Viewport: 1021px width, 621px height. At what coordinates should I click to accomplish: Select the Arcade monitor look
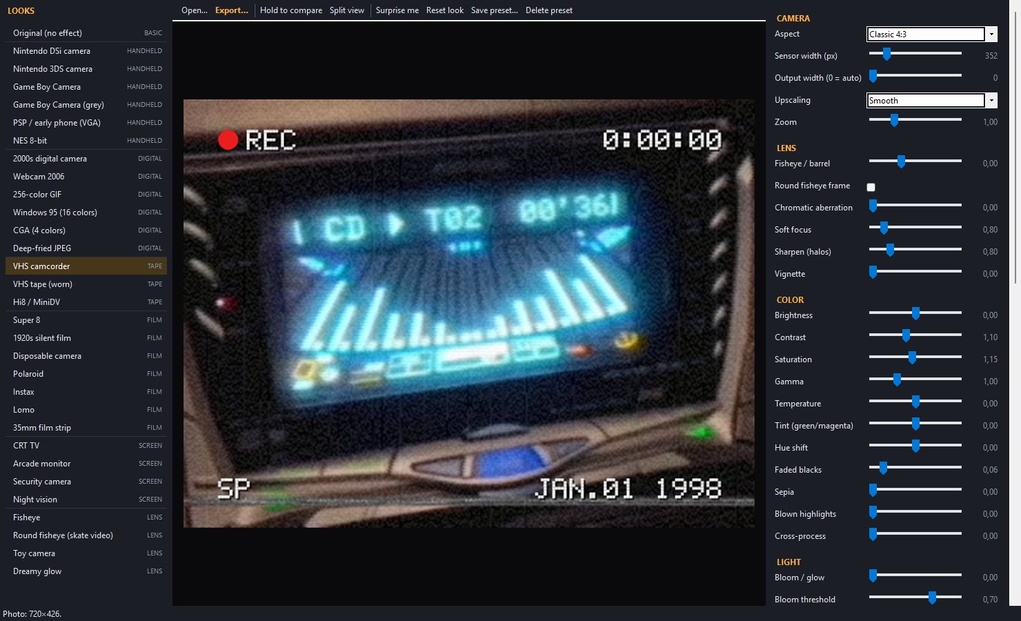tap(86, 464)
